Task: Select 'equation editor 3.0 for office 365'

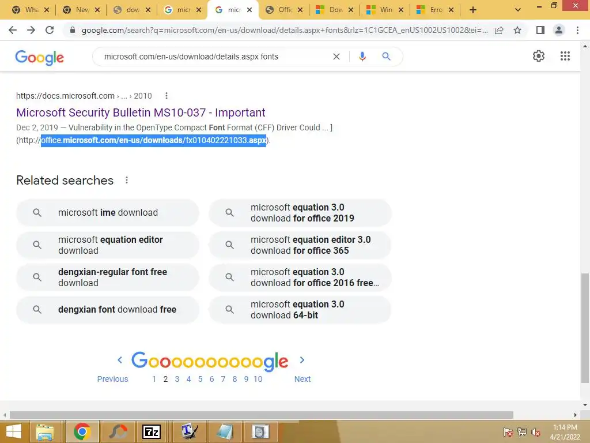Action: [x=300, y=245]
